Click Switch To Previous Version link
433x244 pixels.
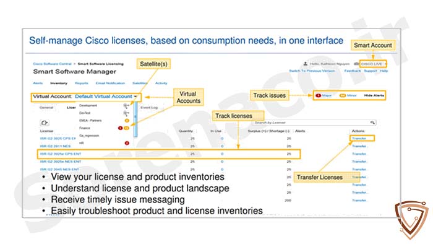312,71
